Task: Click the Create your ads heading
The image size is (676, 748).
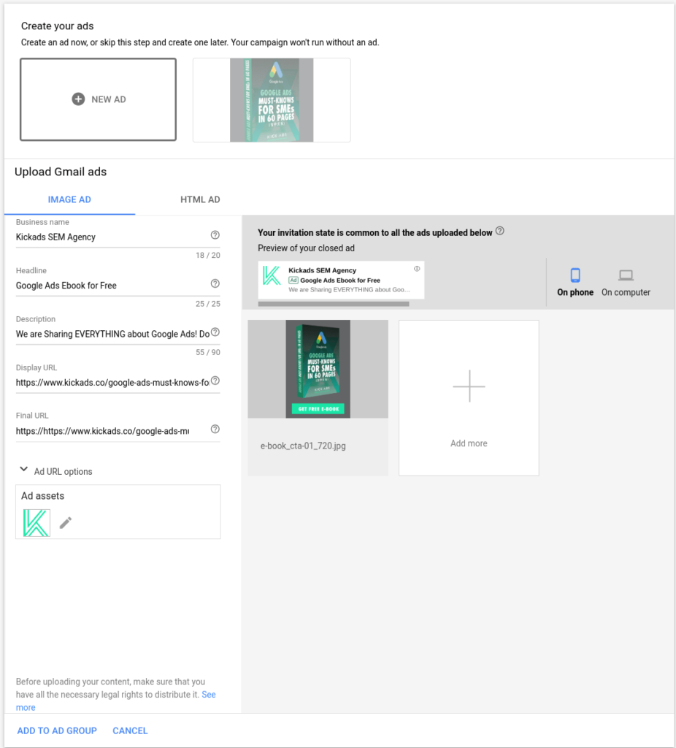Action: point(57,26)
